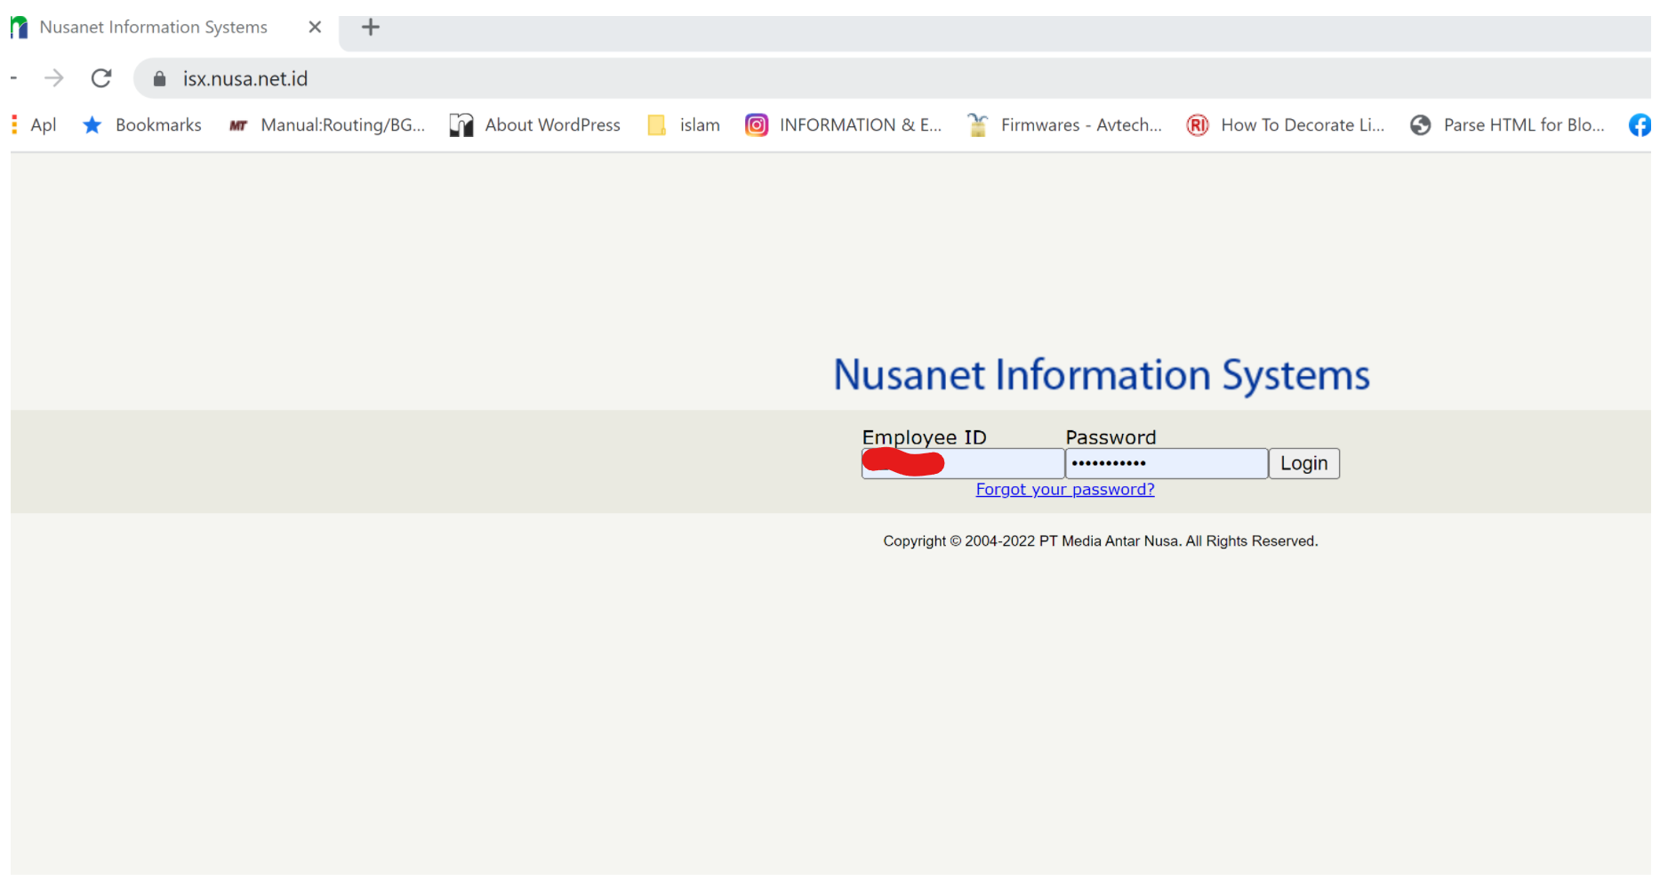Click the Nusanet Information Systems heading
1660x889 pixels.
pyautogui.click(x=1102, y=375)
